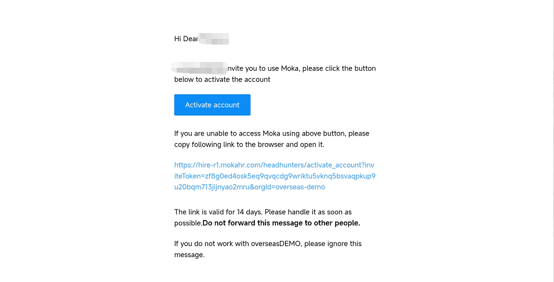Screen dimensions: 554x282
Task: Click the 'Hi Dear' greeting text
Action: [186, 39]
